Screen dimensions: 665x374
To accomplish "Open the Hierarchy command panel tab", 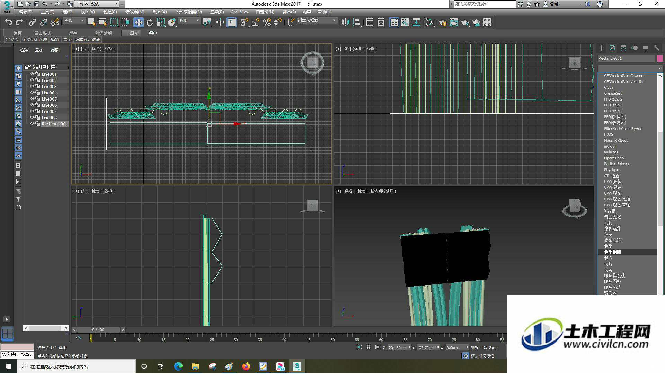I will click(x=623, y=48).
